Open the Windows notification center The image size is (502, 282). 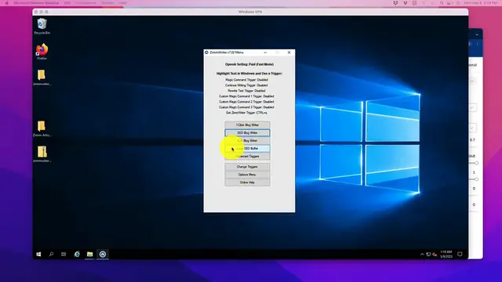point(460,254)
